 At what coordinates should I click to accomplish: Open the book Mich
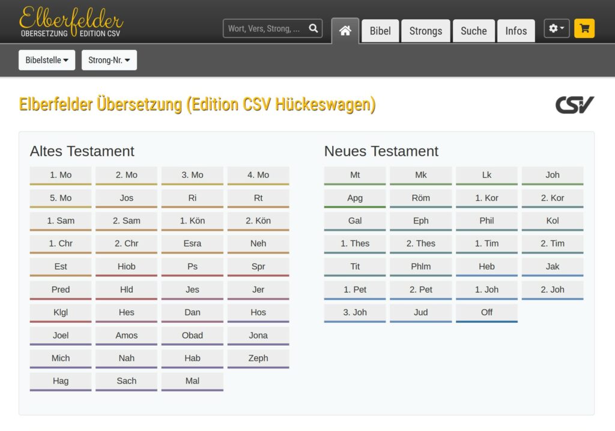click(x=61, y=359)
